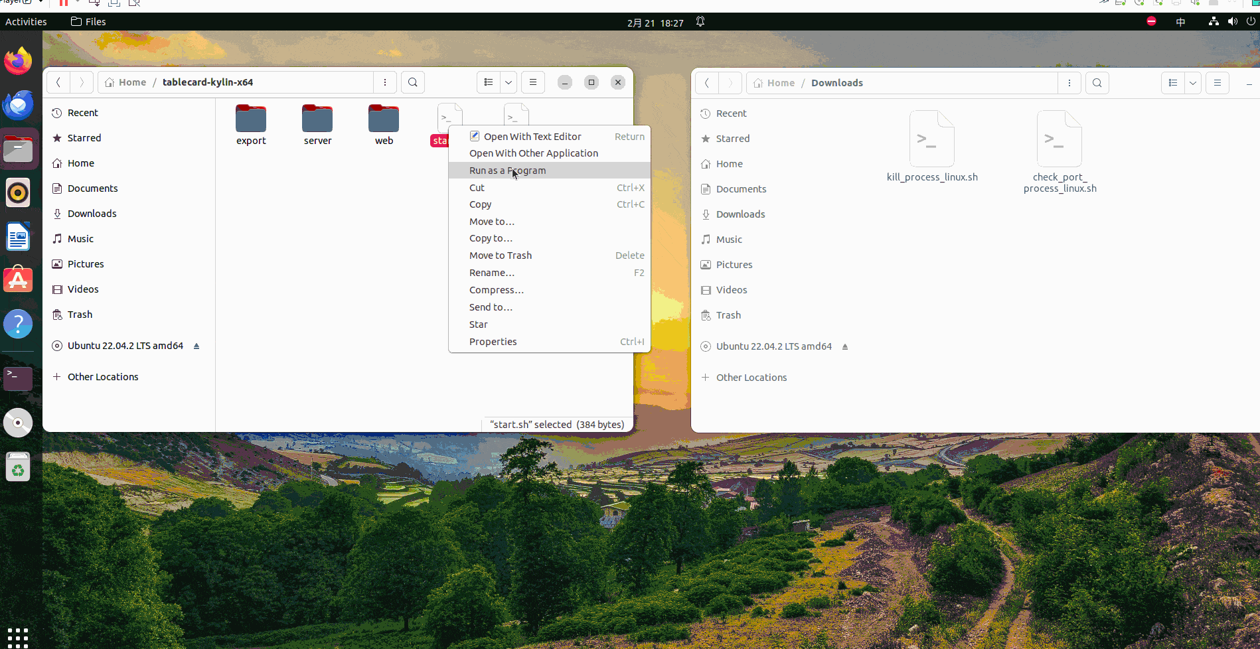The height and width of the screenshot is (649, 1260).
Task: Click search icon in tablecard-kylin-x64 window
Action: pos(413,82)
